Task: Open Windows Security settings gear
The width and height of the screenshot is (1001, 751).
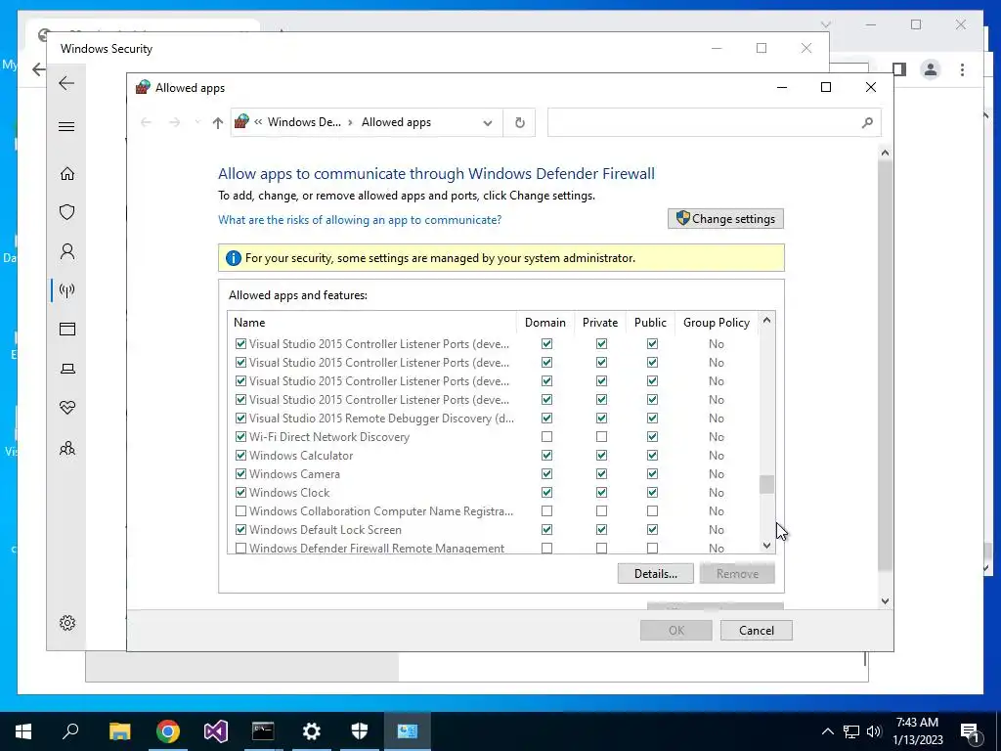Action: click(x=67, y=623)
